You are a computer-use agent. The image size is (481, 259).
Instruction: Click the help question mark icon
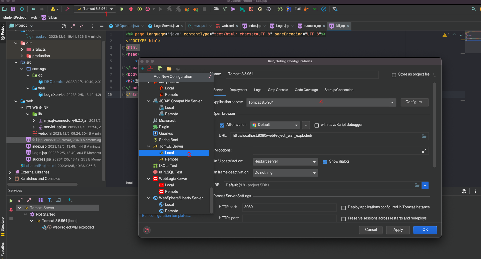tap(147, 230)
